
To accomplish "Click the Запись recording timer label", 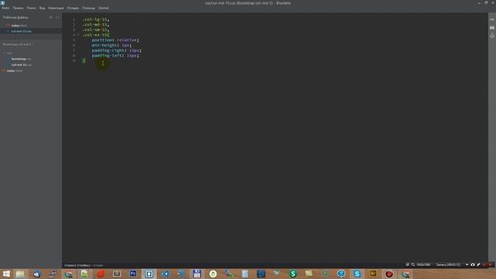I will pyautogui.click(x=448, y=265).
